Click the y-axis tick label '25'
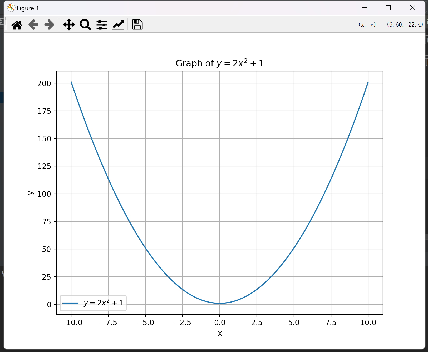The width and height of the screenshot is (428, 352). pyautogui.click(x=47, y=277)
